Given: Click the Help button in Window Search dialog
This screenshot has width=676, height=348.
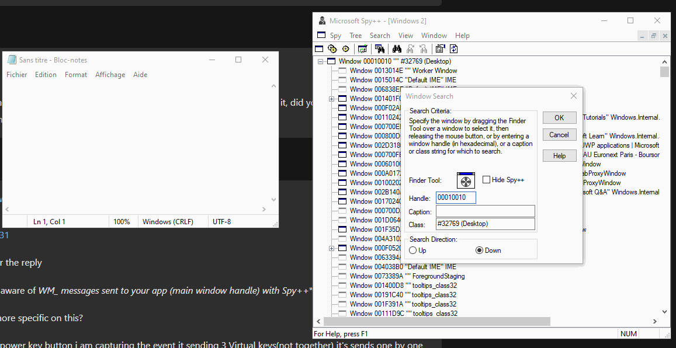Looking at the screenshot, I should (559, 155).
